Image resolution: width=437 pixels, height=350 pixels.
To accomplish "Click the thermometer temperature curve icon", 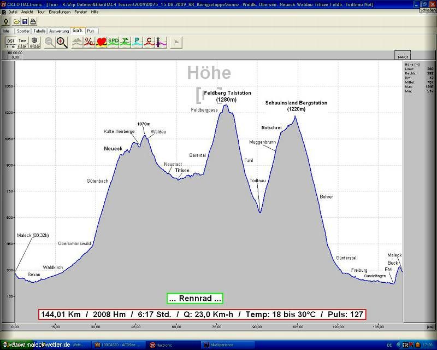I will (160, 42).
